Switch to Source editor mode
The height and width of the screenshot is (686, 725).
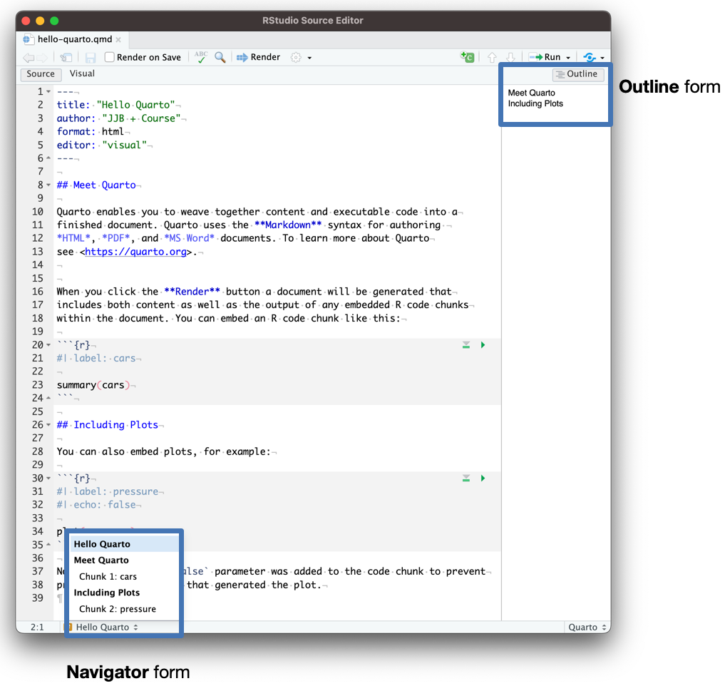tap(41, 74)
